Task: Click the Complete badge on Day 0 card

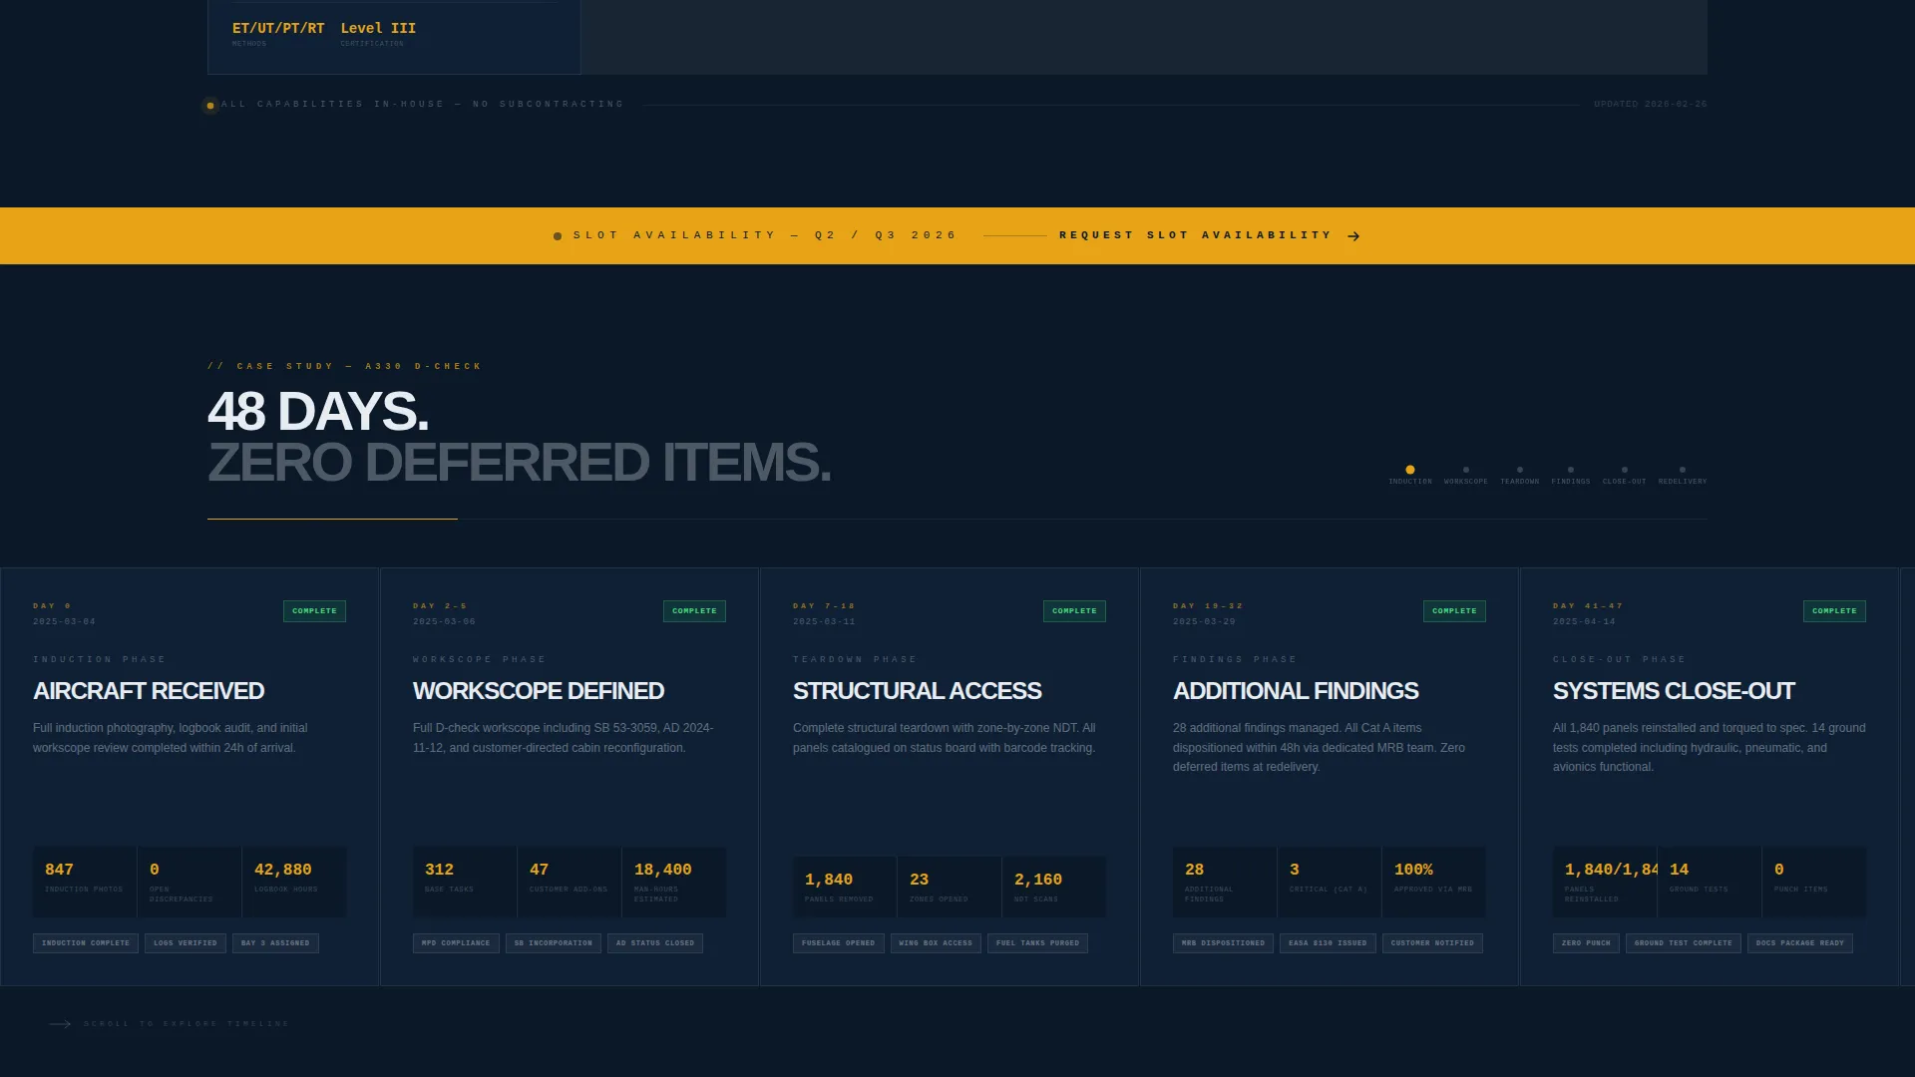Action: point(314,611)
